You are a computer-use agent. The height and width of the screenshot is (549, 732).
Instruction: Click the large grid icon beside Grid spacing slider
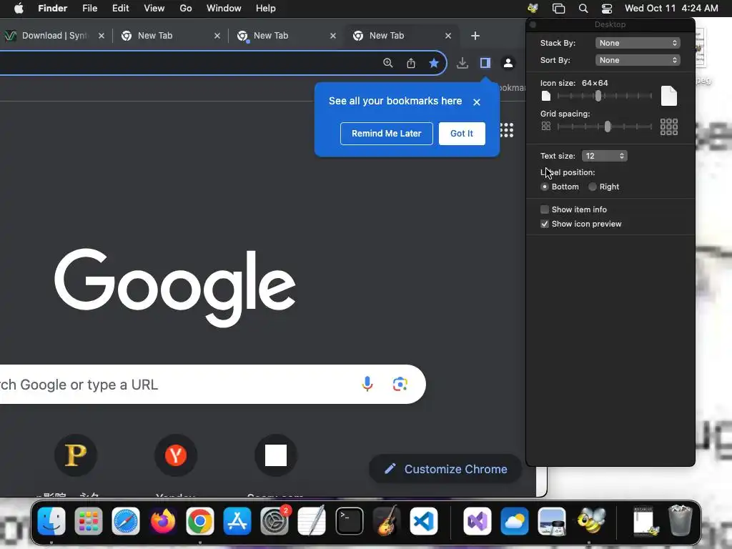point(669,127)
